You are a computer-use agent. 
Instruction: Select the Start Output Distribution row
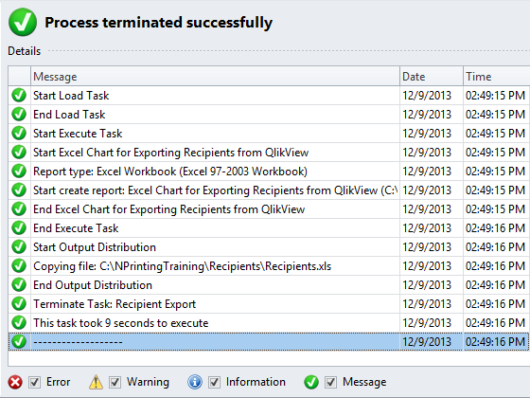click(x=269, y=247)
